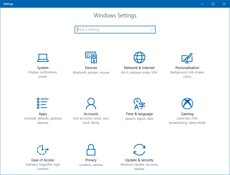
Task: Click 'Location, camera' description
Action: pyautogui.click(x=91, y=165)
